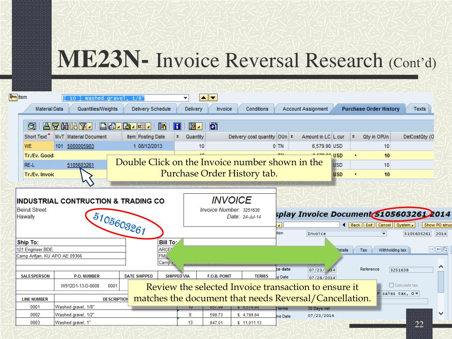Click invoice number field 5105603261

(417, 234)
